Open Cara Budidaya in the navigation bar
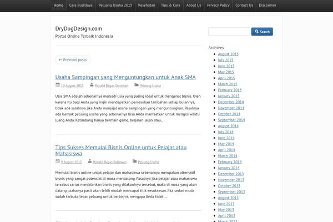The image size is (333, 222). coord(80,6)
